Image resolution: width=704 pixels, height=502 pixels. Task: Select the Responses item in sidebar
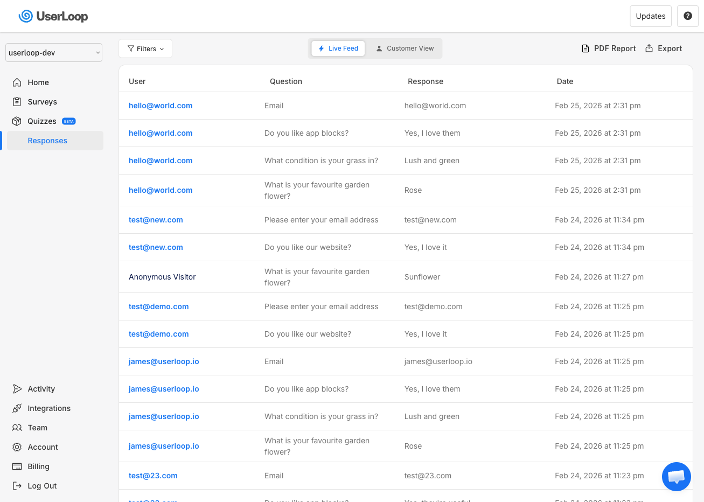coord(48,140)
